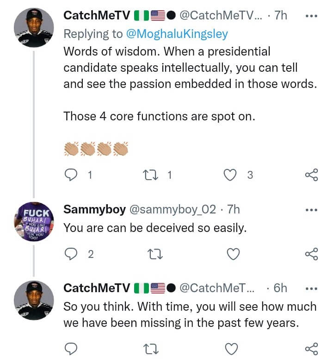
Task: Share the 'Words of wisdom' tweet
Action: pos(311,175)
